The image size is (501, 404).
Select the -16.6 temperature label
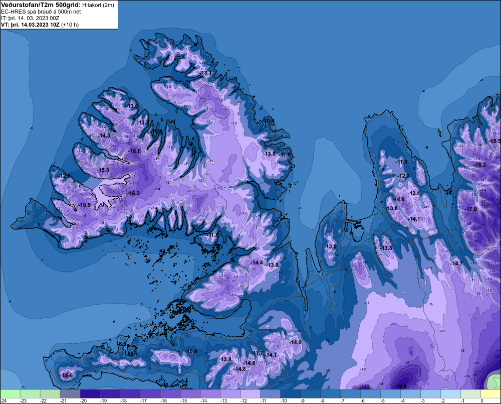134,151
